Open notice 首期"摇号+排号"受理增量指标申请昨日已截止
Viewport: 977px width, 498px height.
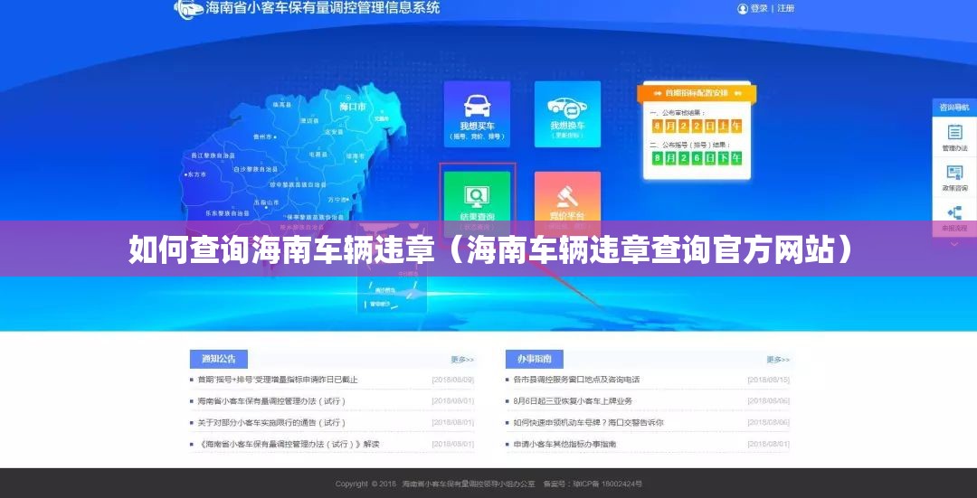coord(278,379)
